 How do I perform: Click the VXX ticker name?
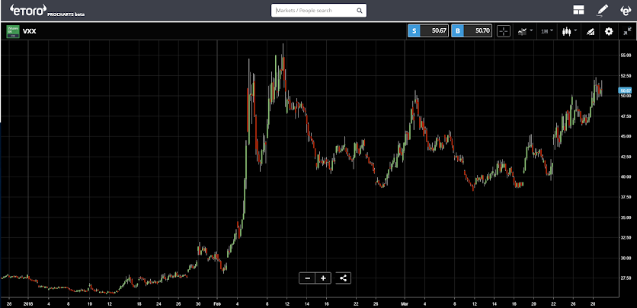tap(29, 31)
